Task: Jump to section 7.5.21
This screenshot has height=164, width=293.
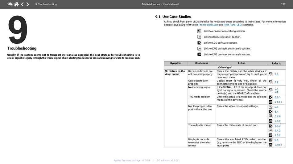Action: tap(278, 102)
